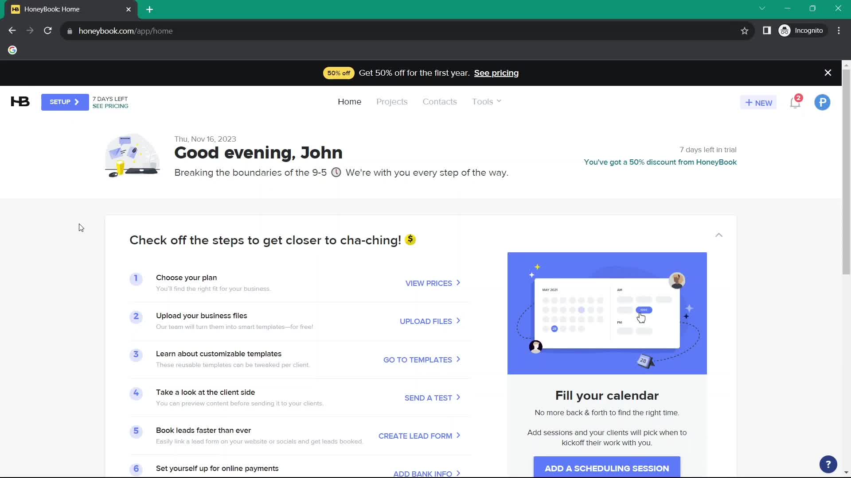
Task: Expand the Tools dropdown menu
Action: click(x=487, y=102)
